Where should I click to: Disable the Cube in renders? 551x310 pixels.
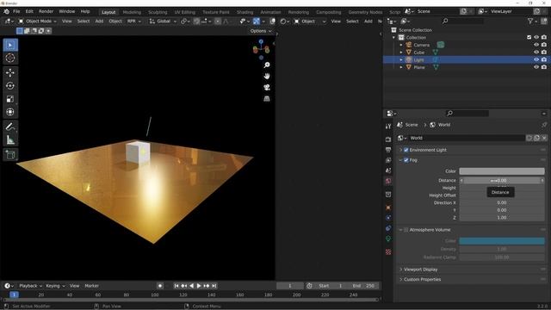pyautogui.click(x=544, y=53)
